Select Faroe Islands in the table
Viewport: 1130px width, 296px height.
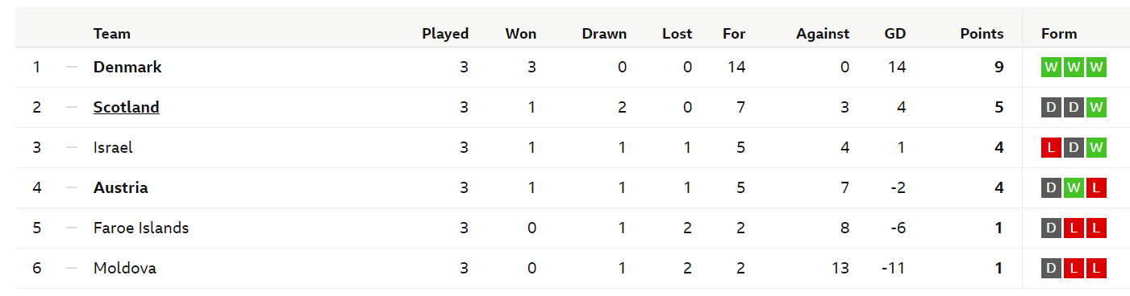[141, 228]
